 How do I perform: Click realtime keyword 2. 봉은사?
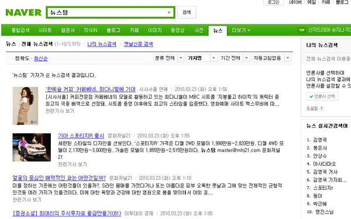tap(320, 148)
